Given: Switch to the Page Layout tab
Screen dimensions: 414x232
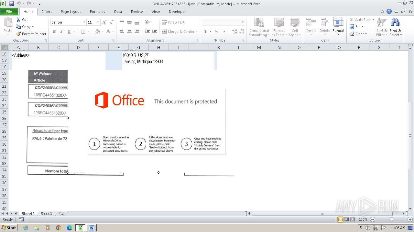Looking at the screenshot, I should coord(71,12).
